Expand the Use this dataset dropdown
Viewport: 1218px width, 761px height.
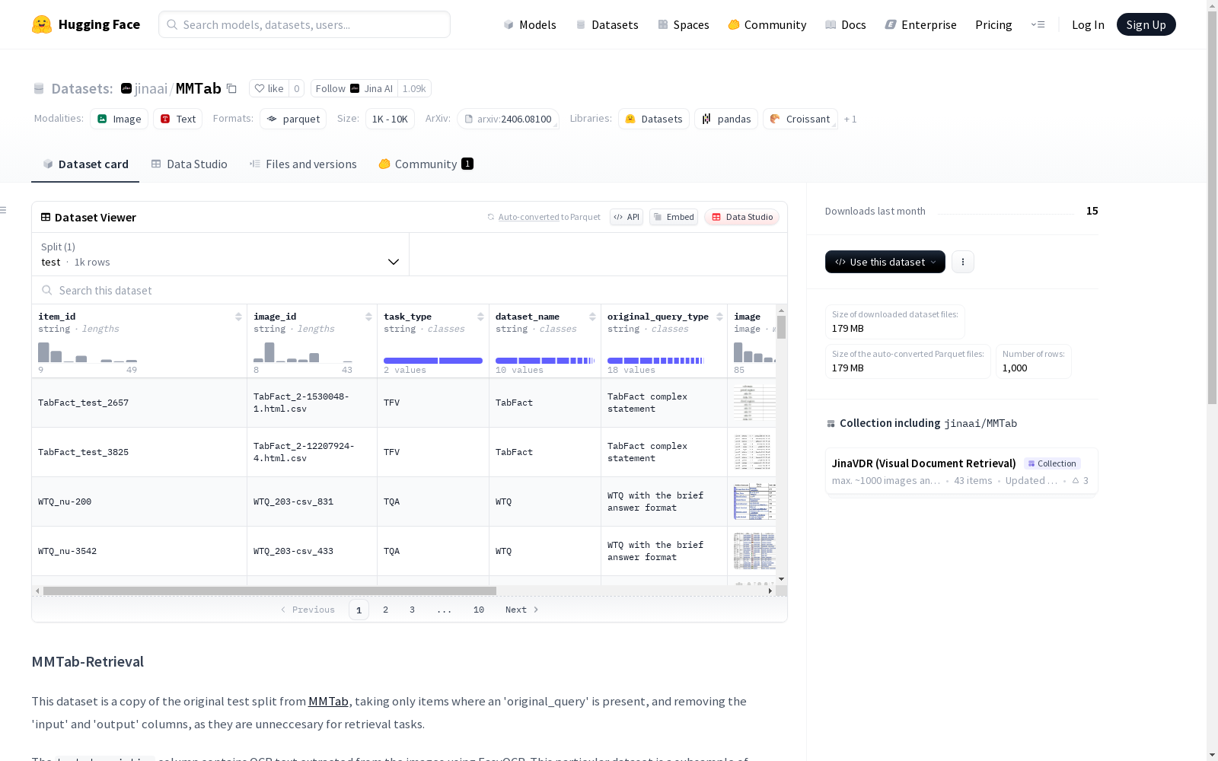pyautogui.click(x=885, y=262)
